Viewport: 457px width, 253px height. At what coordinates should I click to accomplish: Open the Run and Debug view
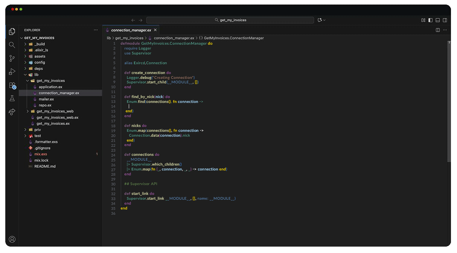(x=12, y=72)
